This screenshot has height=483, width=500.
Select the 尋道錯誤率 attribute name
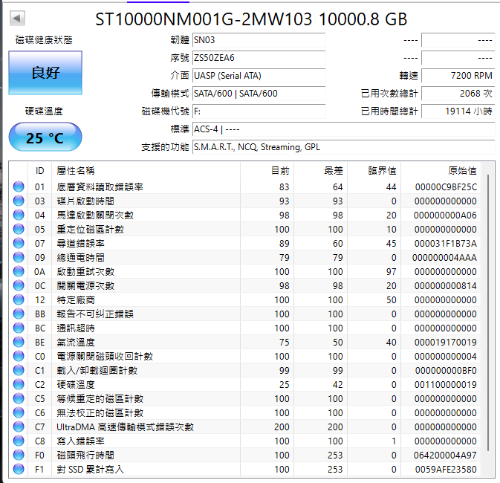(x=81, y=244)
